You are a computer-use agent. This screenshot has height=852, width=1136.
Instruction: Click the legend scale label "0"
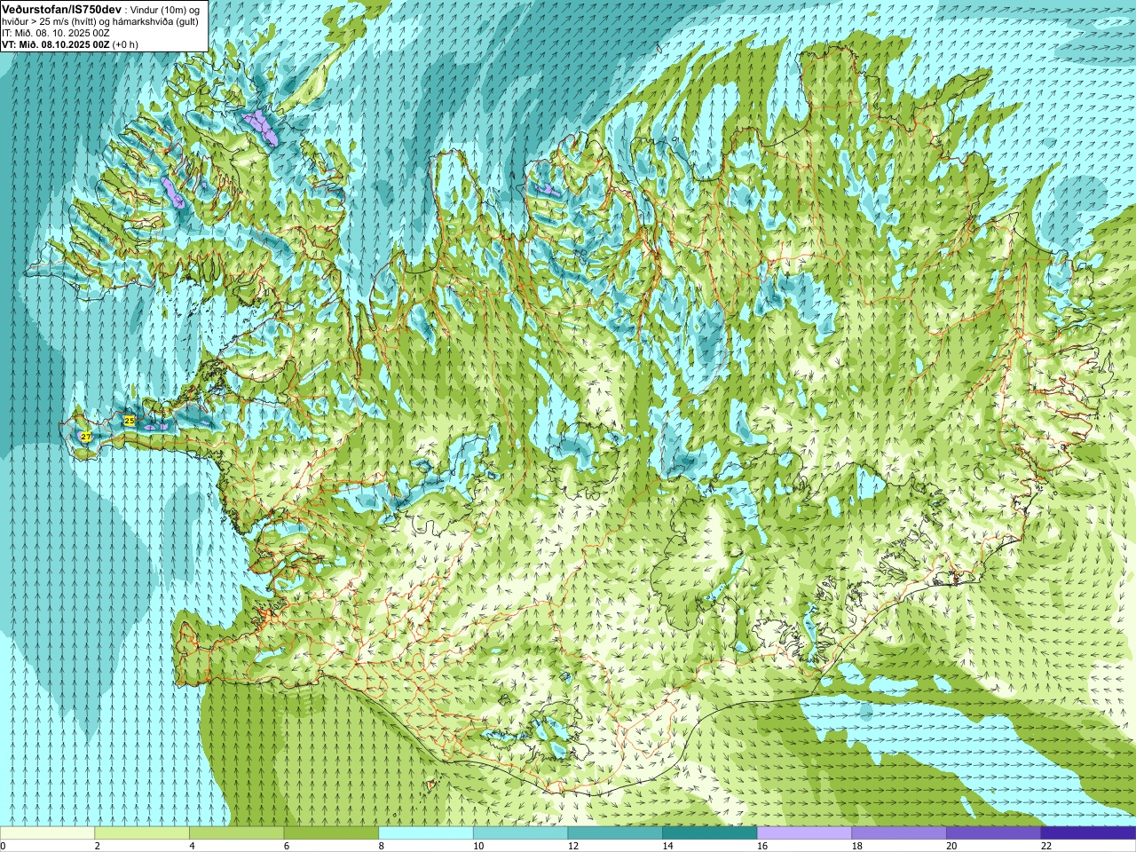coord(3,846)
